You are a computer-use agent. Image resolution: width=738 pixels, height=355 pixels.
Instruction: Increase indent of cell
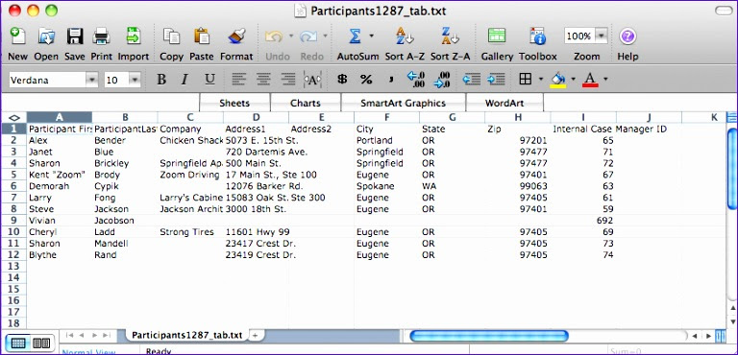pos(496,80)
